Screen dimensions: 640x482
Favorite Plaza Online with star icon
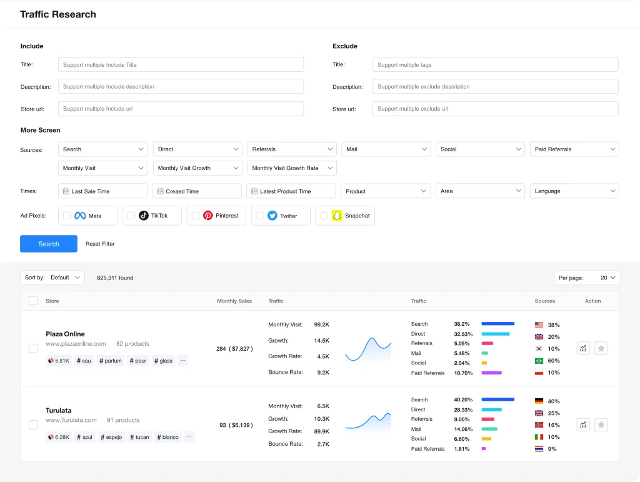click(601, 349)
